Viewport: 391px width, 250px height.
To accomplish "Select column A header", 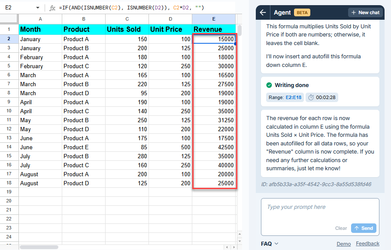I will 40,19.
